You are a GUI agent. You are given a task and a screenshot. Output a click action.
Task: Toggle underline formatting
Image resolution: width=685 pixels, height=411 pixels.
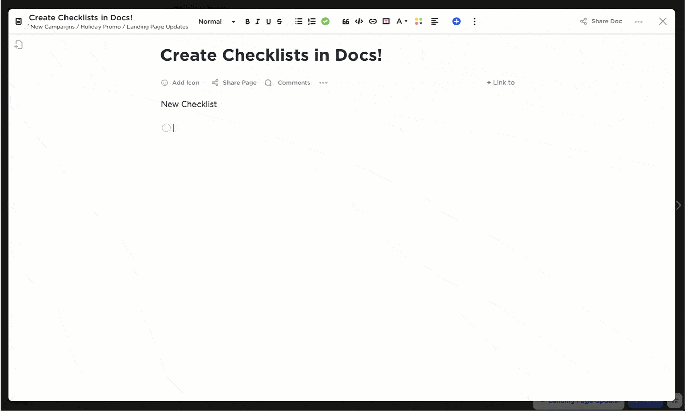point(269,22)
